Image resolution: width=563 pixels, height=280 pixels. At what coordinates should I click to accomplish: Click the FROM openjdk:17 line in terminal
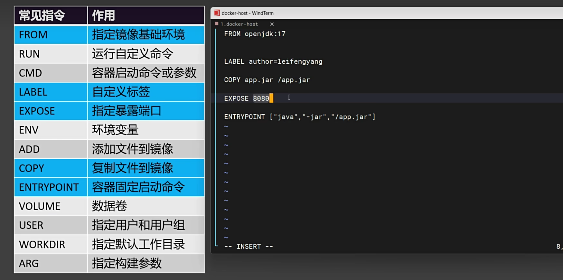(255, 34)
